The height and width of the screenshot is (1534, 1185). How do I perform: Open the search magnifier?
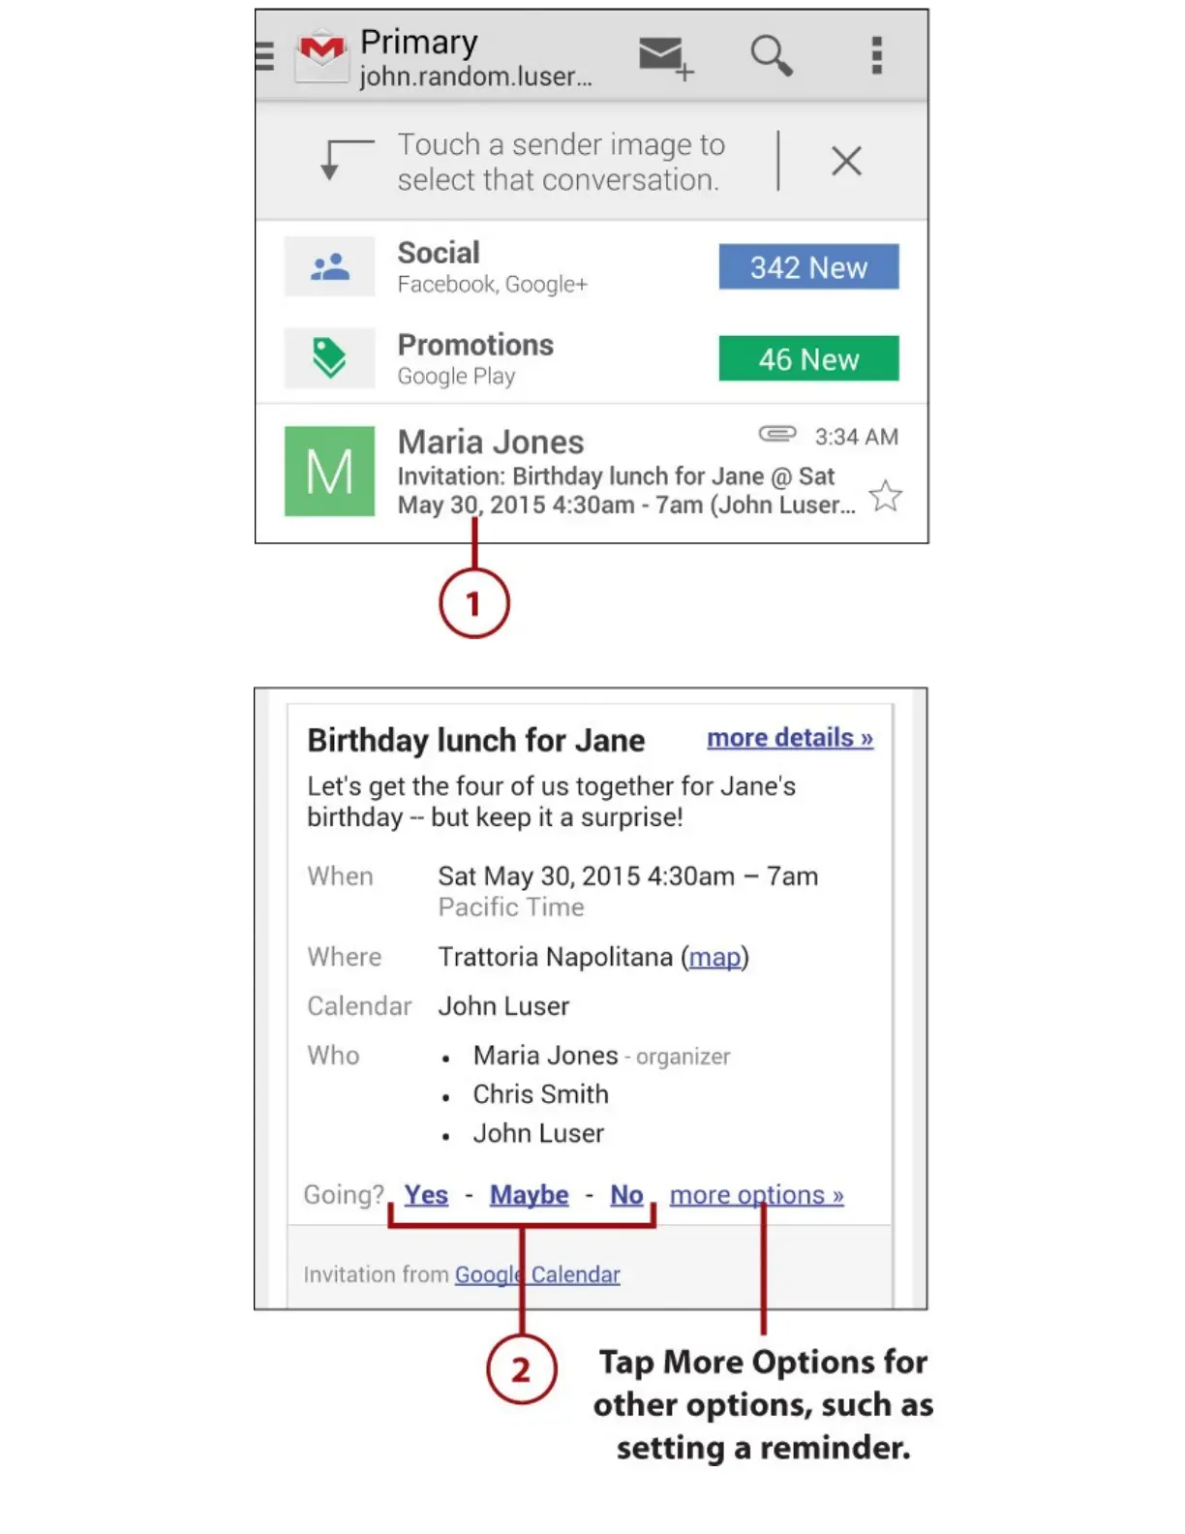pos(772,55)
